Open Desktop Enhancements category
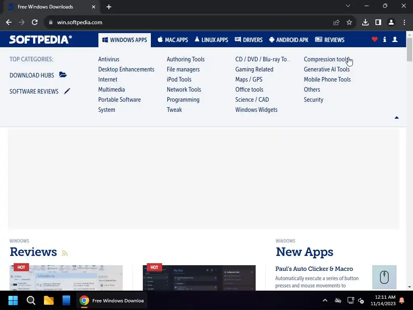Screen dimensions: 413x310 point(126,69)
